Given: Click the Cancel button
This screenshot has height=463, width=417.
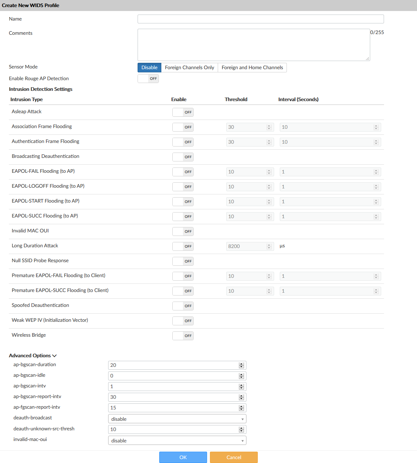Looking at the screenshot, I should tap(234, 457).
